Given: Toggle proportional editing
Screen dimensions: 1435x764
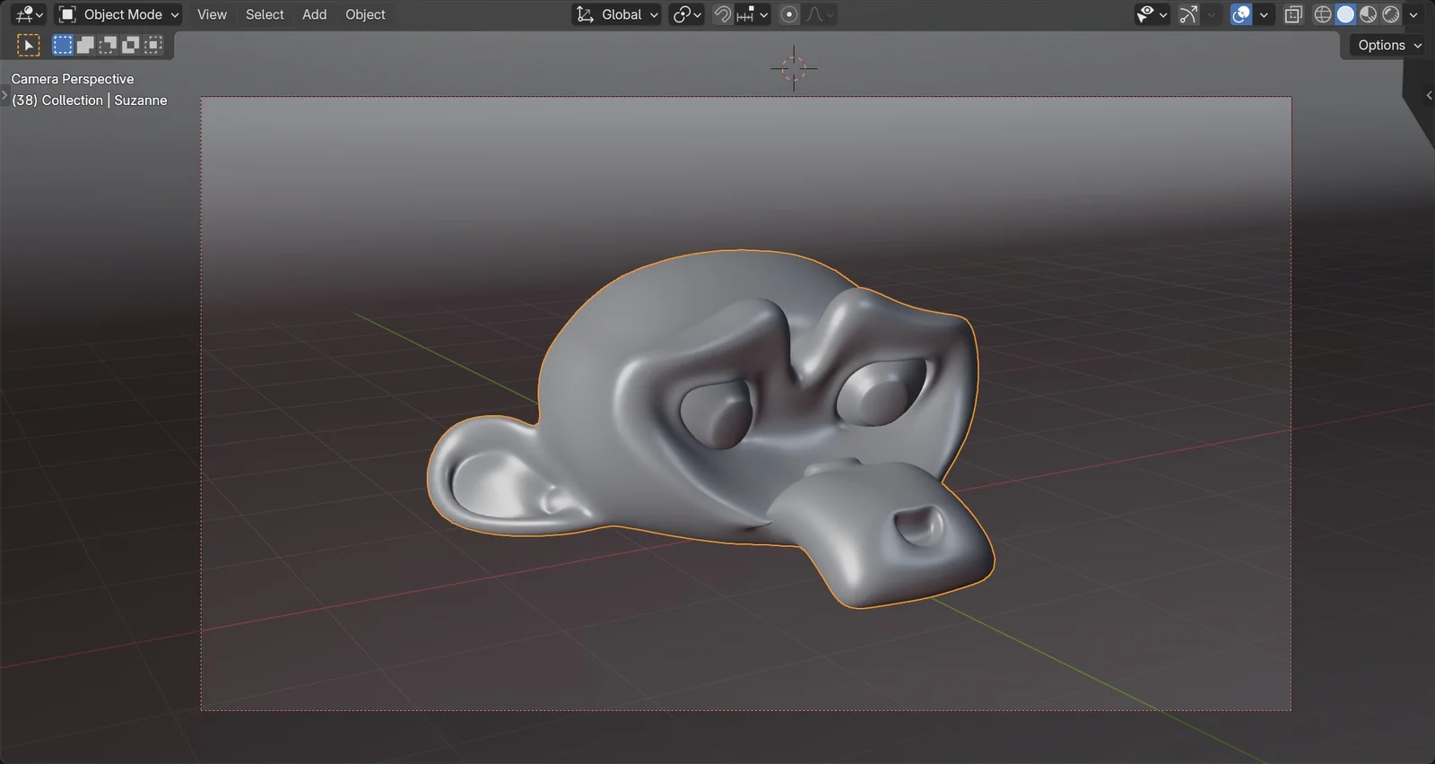Looking at the screenshot, I should pyautogui.click(x=789, y=14).
